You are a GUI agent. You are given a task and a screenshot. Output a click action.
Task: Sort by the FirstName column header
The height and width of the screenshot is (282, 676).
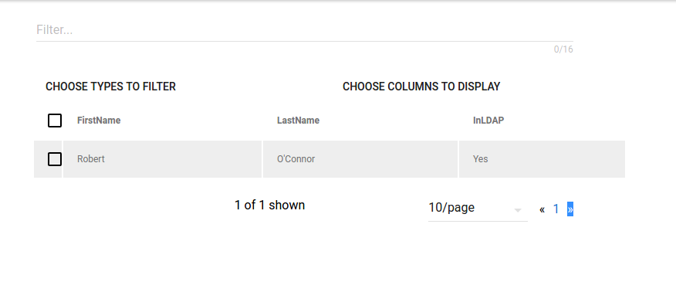point(99,121)
